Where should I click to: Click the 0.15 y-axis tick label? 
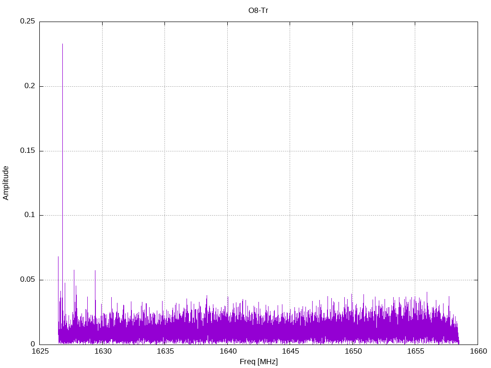point(27,151)
